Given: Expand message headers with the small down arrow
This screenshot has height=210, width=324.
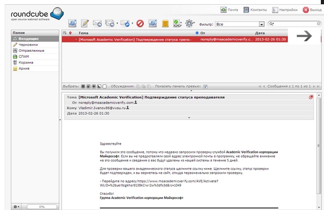Looking at the screenshot, I should coord(189,118).
